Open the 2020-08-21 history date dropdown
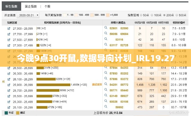The height and width of the screenshot is (116, 191). (29, 15)
